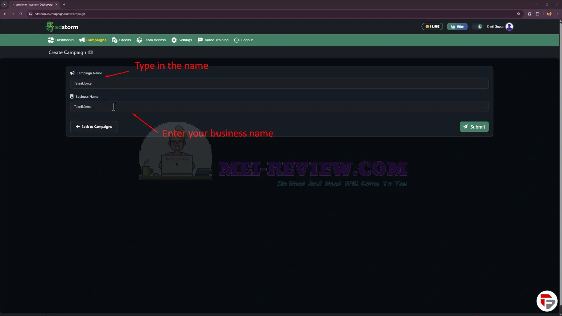The width and height of the screenshot is (562, 316).
Task: Open the Cyril Gupta user avatar
Action: coord(509,27)
